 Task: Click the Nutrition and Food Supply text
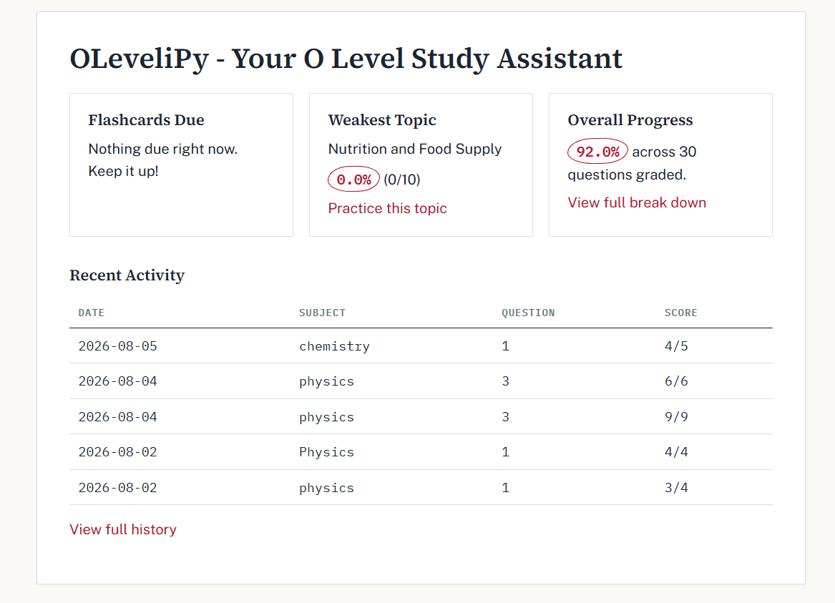point(415,149)
